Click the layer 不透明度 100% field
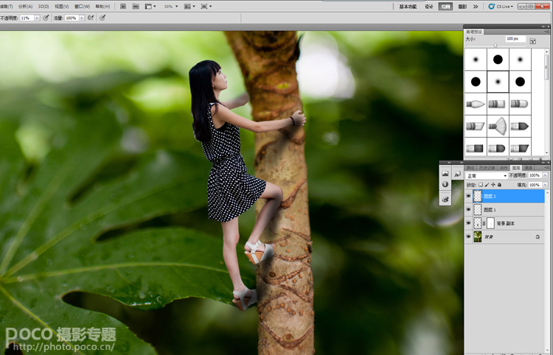553x355 pixels. coord(535,175)
